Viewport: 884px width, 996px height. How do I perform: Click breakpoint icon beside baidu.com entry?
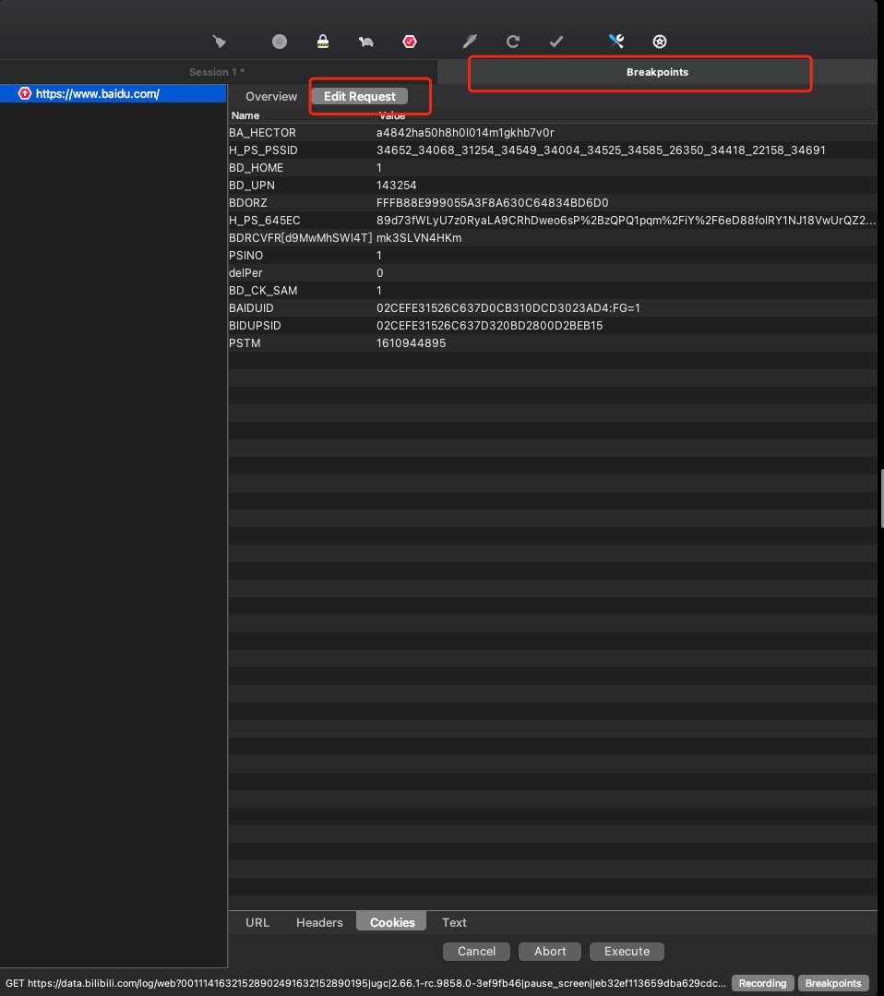25,94
